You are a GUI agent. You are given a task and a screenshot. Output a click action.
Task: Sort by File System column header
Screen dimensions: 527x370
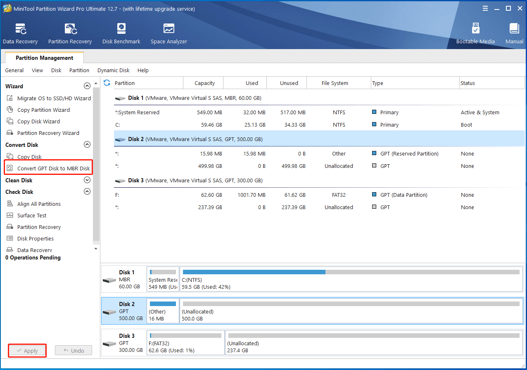pyautogui.click(x=339, y=83)
